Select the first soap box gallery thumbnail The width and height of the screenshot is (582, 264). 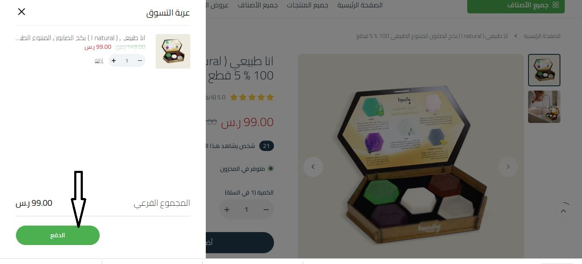544,70
